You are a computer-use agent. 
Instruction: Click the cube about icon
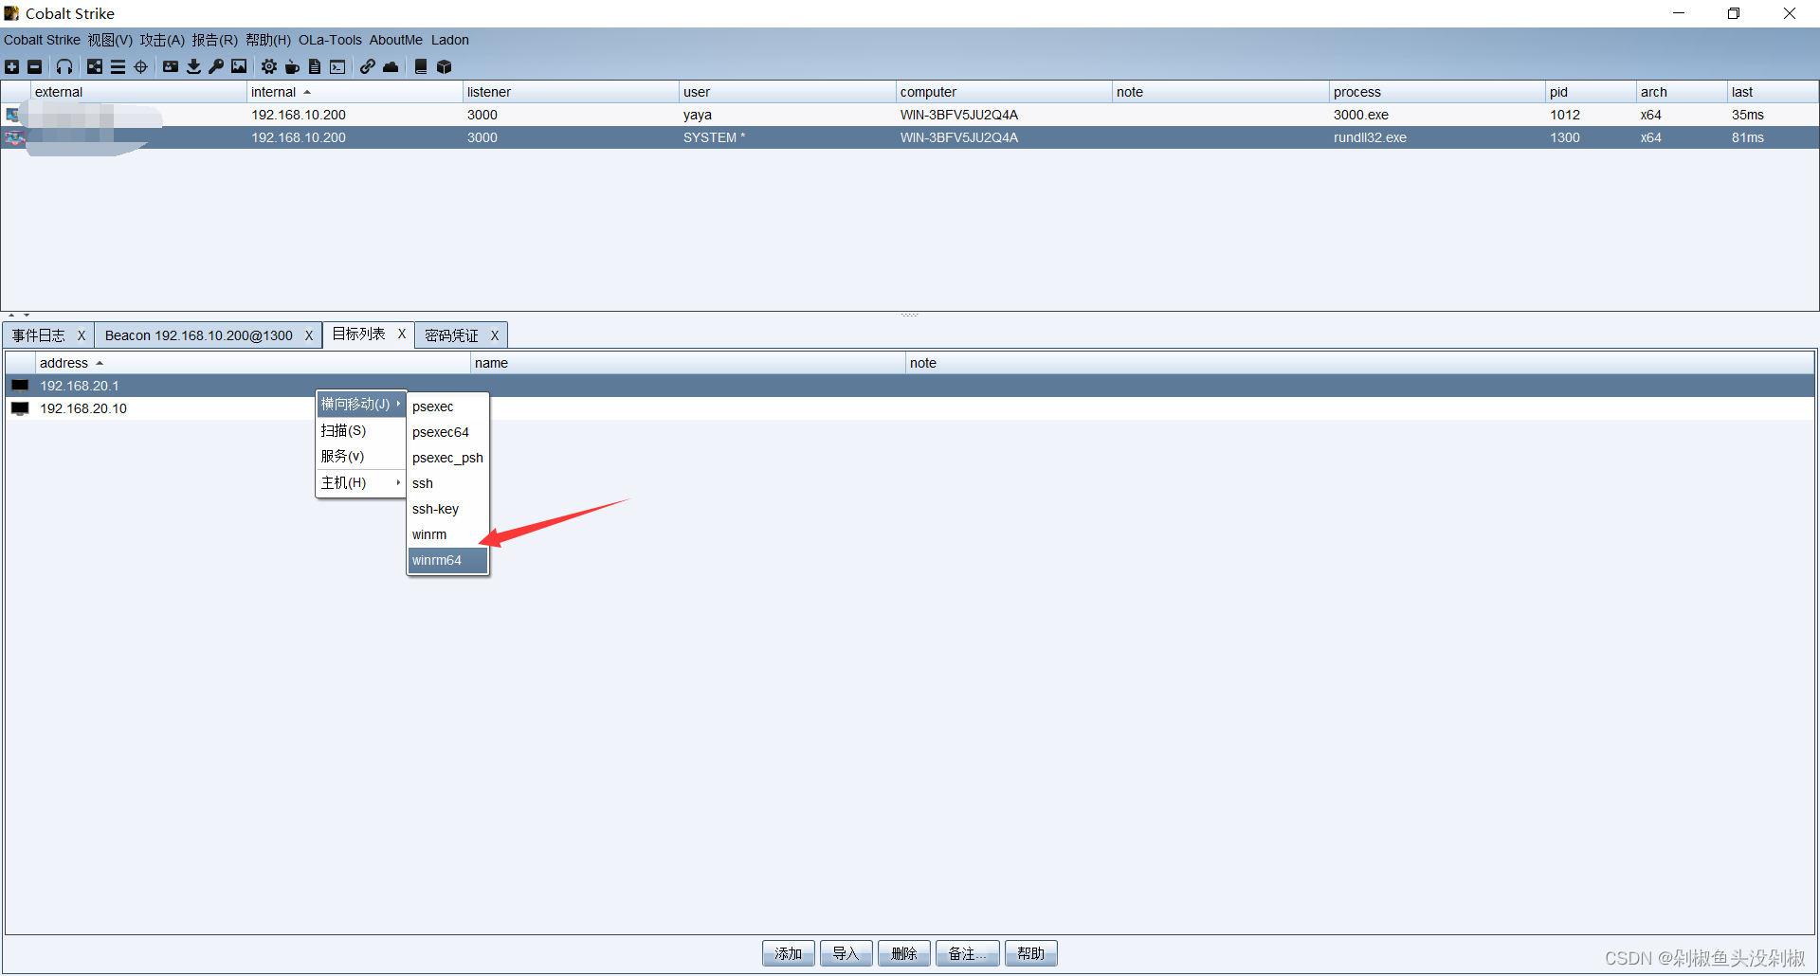[444, 66]
